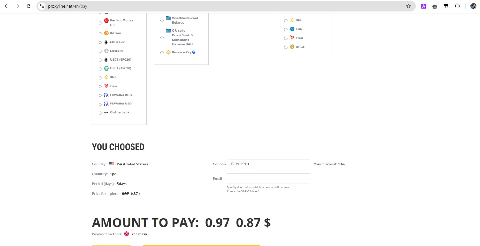
Task: Click the grey Litecoin logo icon
Action: [107, 51]
